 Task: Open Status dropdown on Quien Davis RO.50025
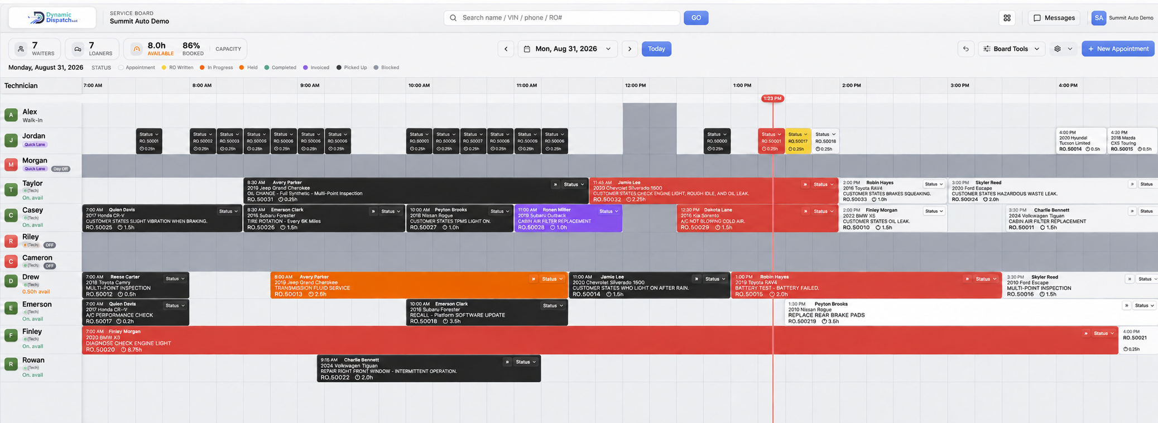228,212
